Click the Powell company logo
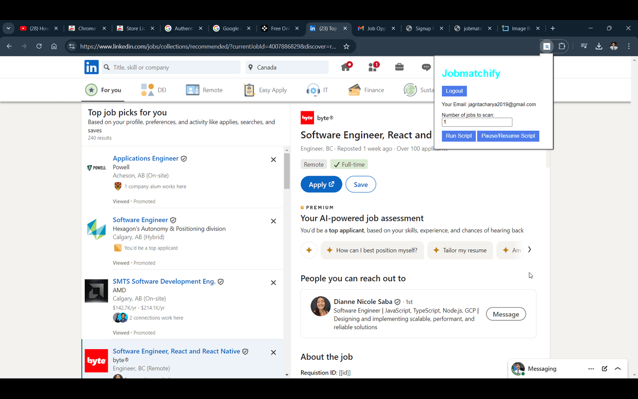 96,168
